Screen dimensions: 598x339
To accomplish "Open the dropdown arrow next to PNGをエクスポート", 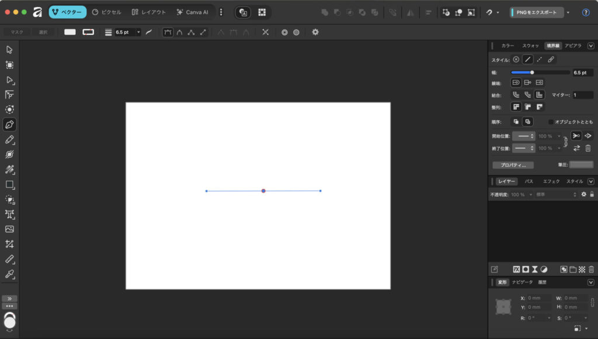I will pyautogui.click(x=568, y=12).
